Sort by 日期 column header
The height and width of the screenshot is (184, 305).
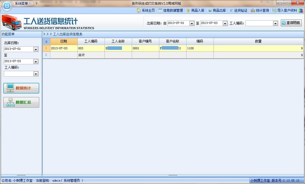(64, 41)
